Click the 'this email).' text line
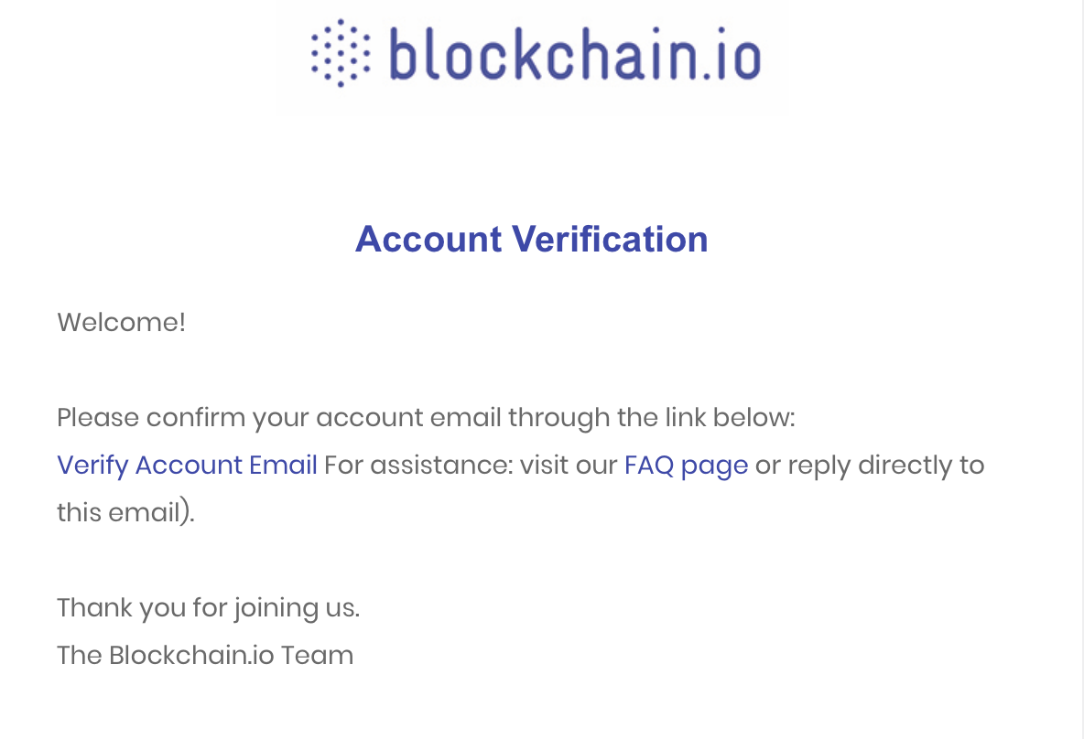1084x739 pixels. tap(125, 513)
